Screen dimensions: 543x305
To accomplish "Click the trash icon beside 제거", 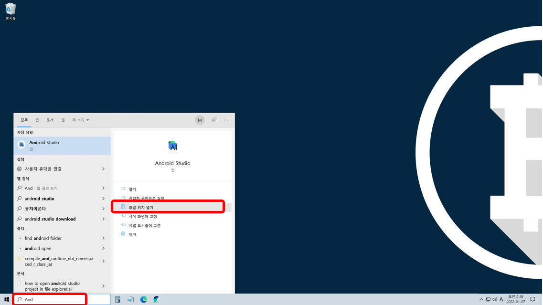I will 123,234.
